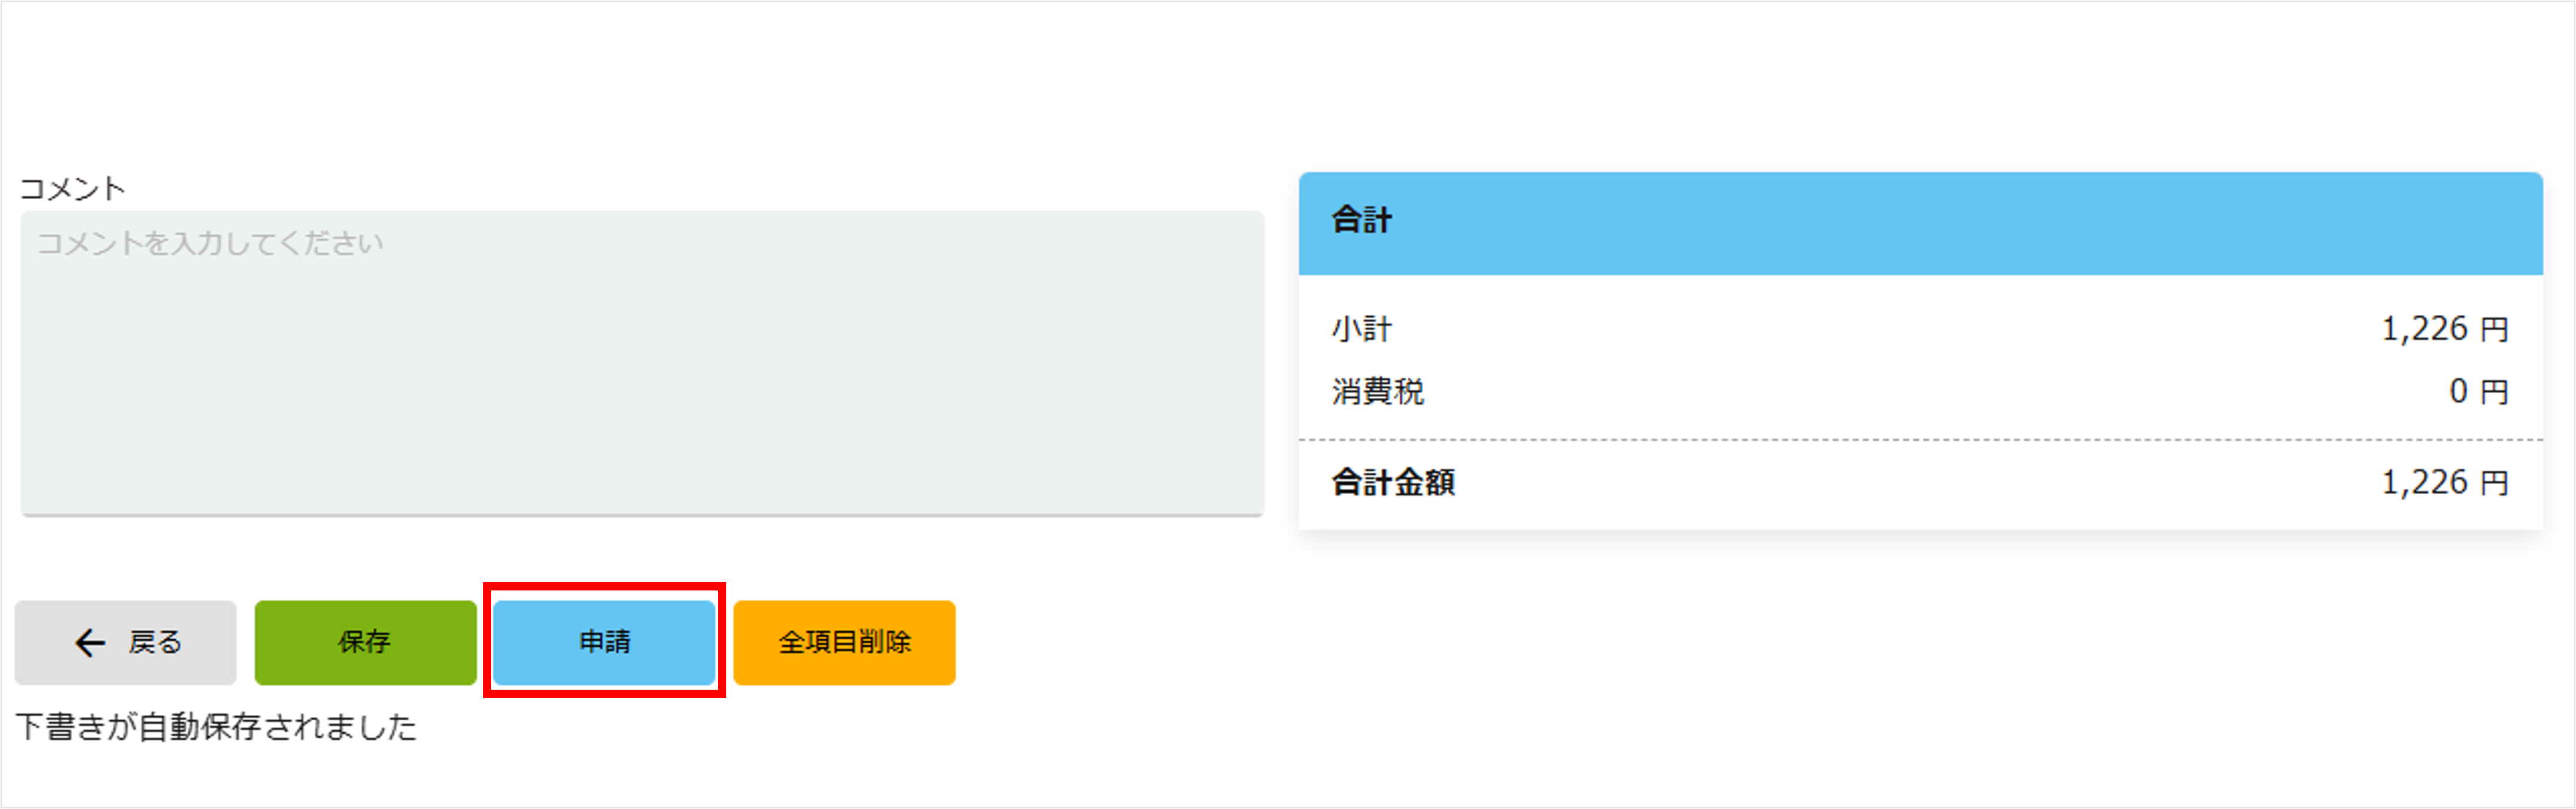
Task: Click the コメントを入力してください placeholder text
Action: point(210,243)
